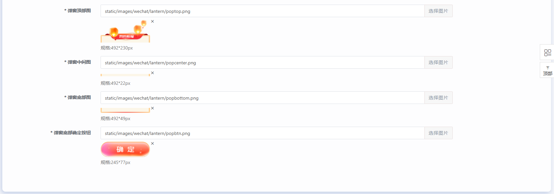Click the popup center strip thumbnail

coord(125,75)
